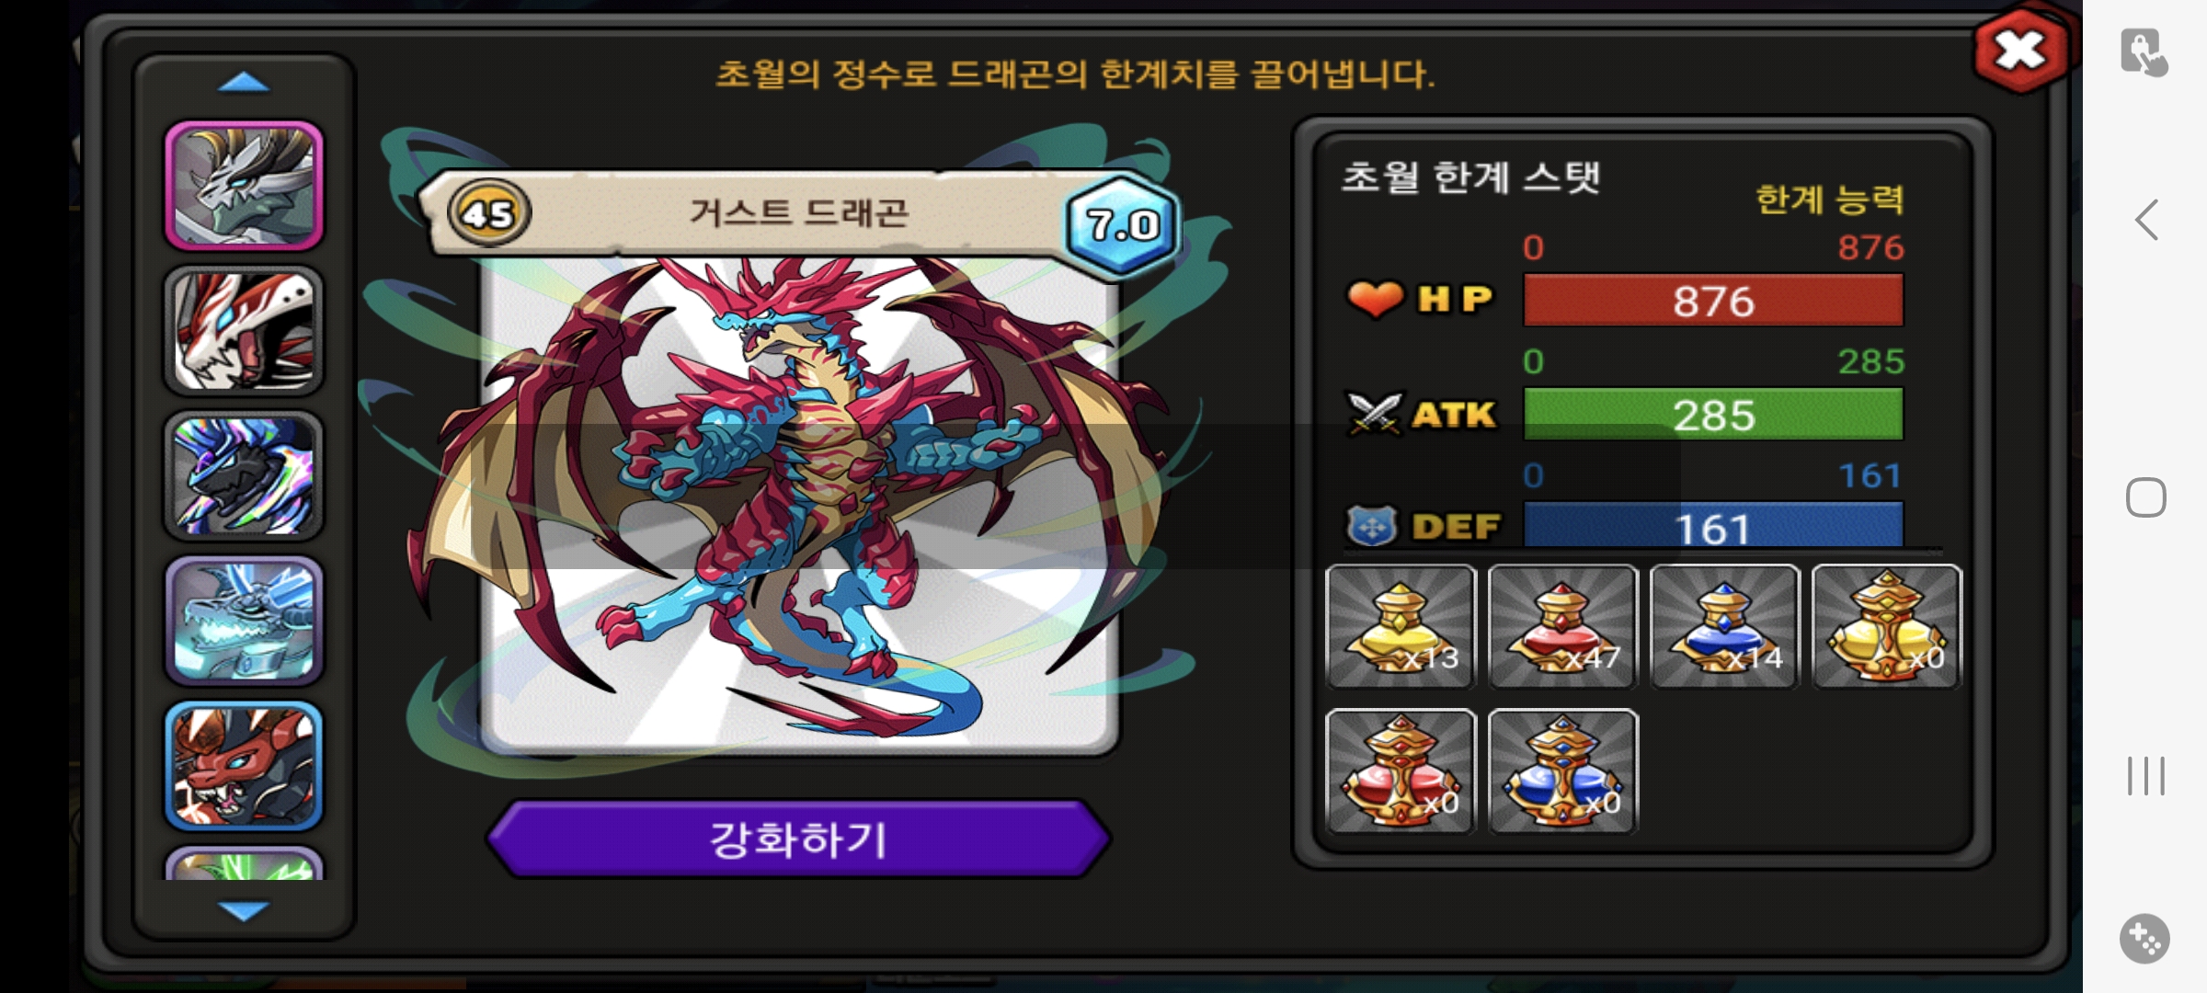2207x993 pixels.
Task: Tap the DEF shield icon
Action: 1372,526
